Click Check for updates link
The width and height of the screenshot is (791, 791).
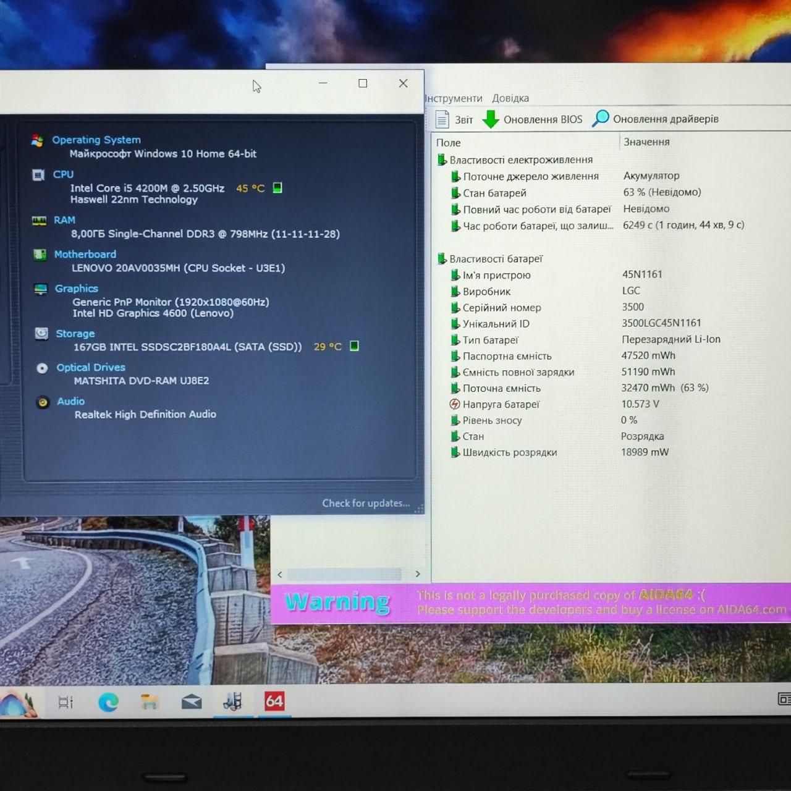coord(366,503)
